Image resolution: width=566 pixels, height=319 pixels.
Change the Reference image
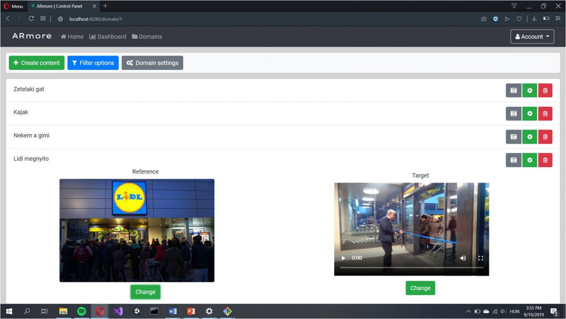[145, 292]
